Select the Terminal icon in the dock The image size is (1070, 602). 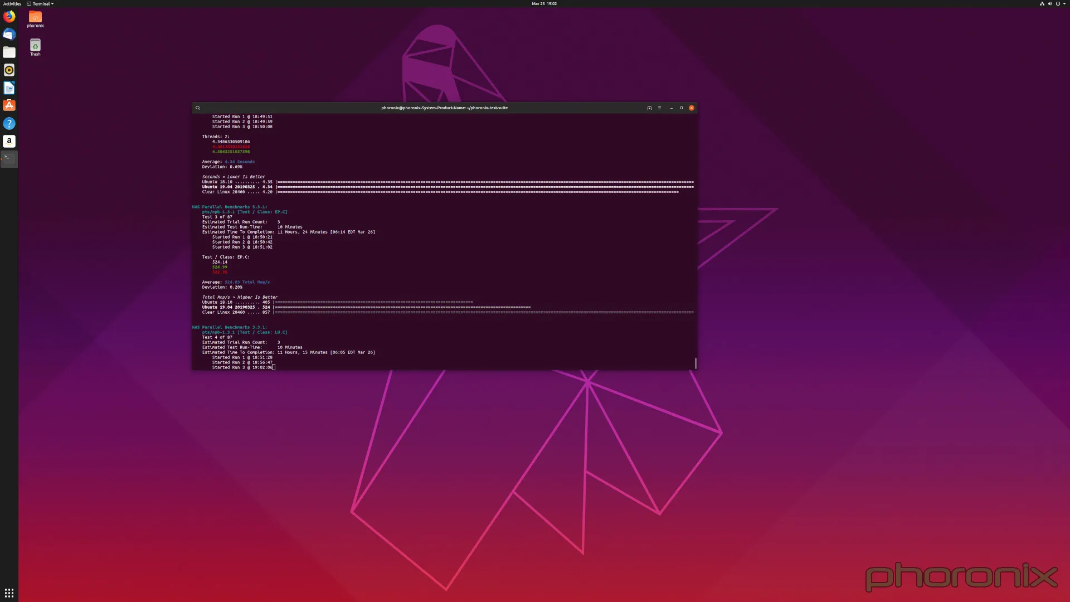[x=9, y=159]
